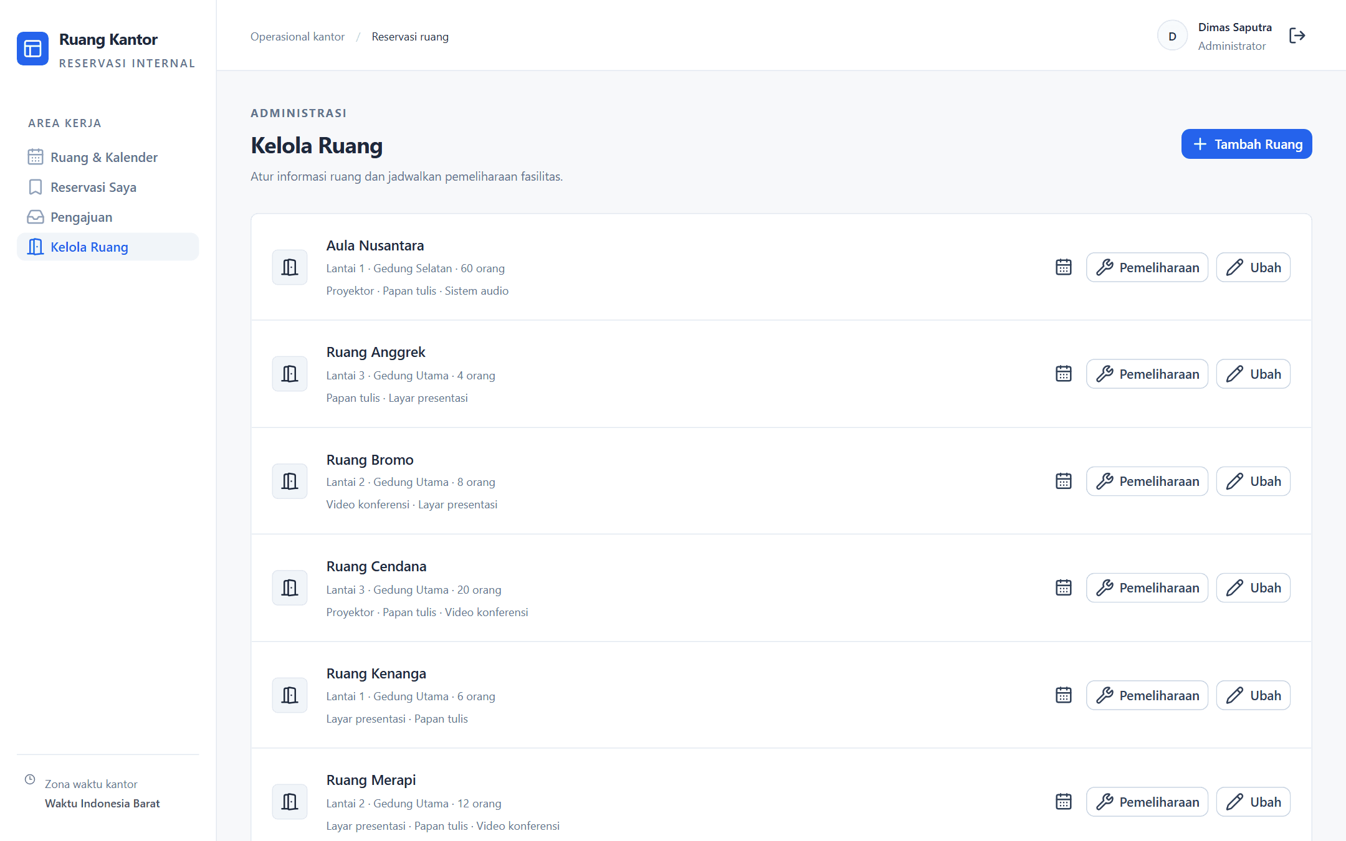Schedule Pemeliharaan for Ruang Bromo
Image resolution: width=1346 pixels, height=841 pixels.
pyautogui.click(x=1147, y=481)
